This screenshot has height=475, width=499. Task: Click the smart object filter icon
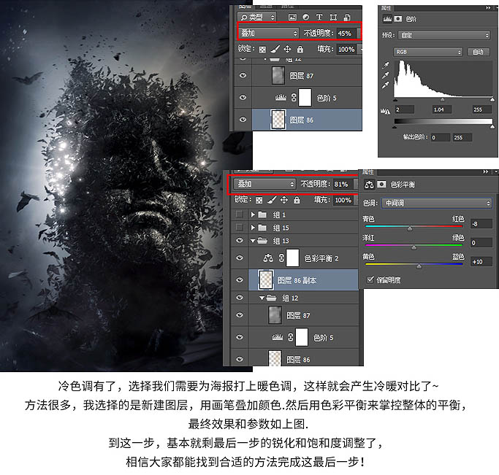pyautogui.click(x=347, y=18)
